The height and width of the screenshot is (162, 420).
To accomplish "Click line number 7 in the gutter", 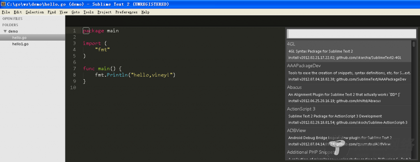I will pyautogui.click(x=75, y=68).
